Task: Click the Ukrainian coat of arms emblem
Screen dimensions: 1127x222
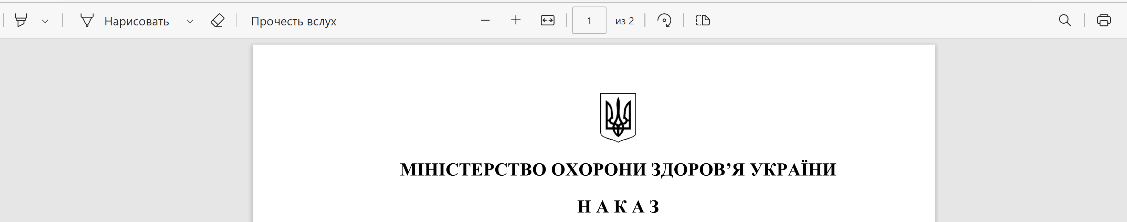Action: click(x=618, y=117)
